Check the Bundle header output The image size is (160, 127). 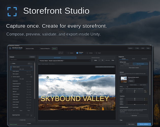(x=12, y=86)
